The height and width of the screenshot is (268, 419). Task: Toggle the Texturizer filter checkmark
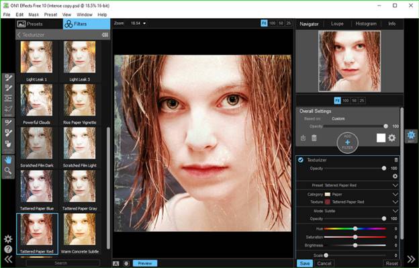point(301,160)
